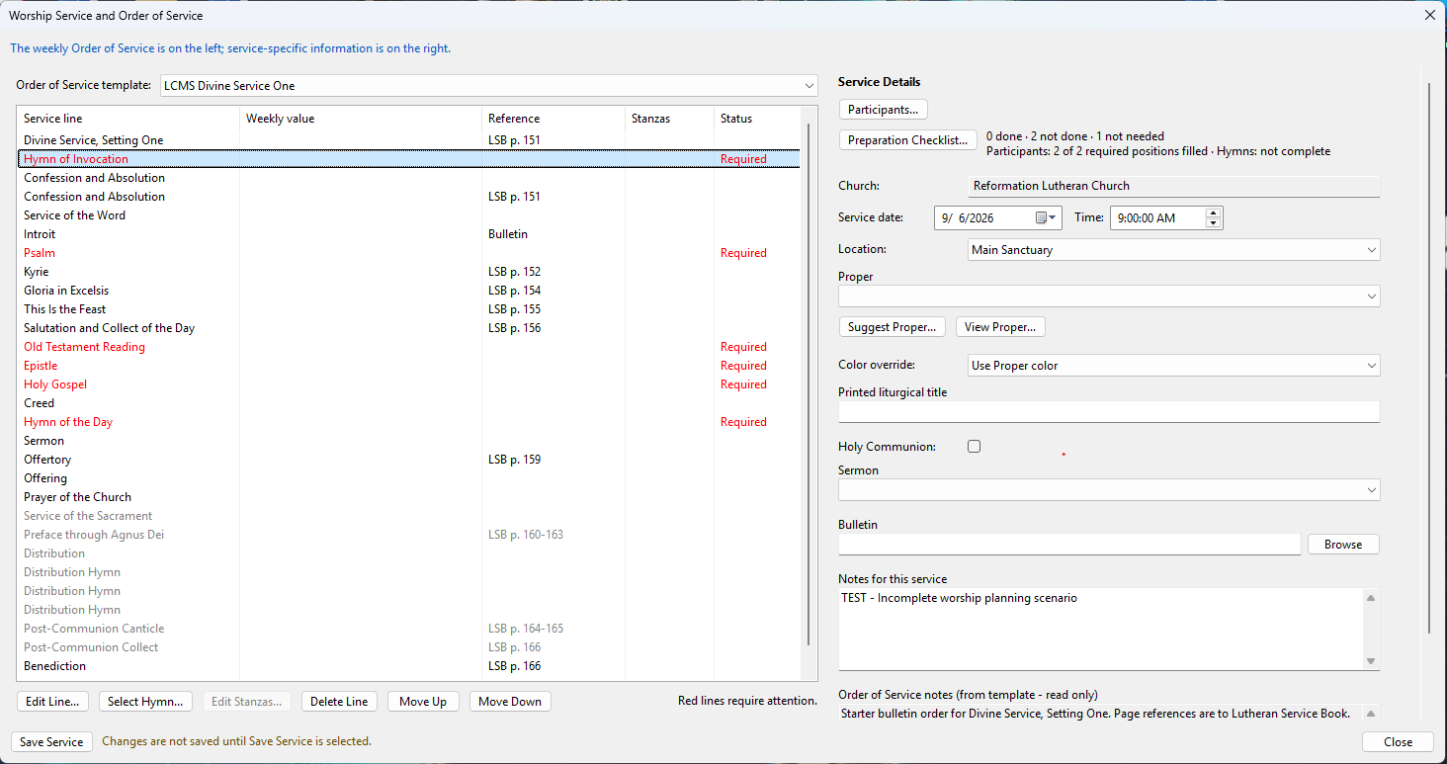Image resolution: width=1447 pixels, height=764 pixels.
Task: Move the selected line up
Action: tap(423, 702)
